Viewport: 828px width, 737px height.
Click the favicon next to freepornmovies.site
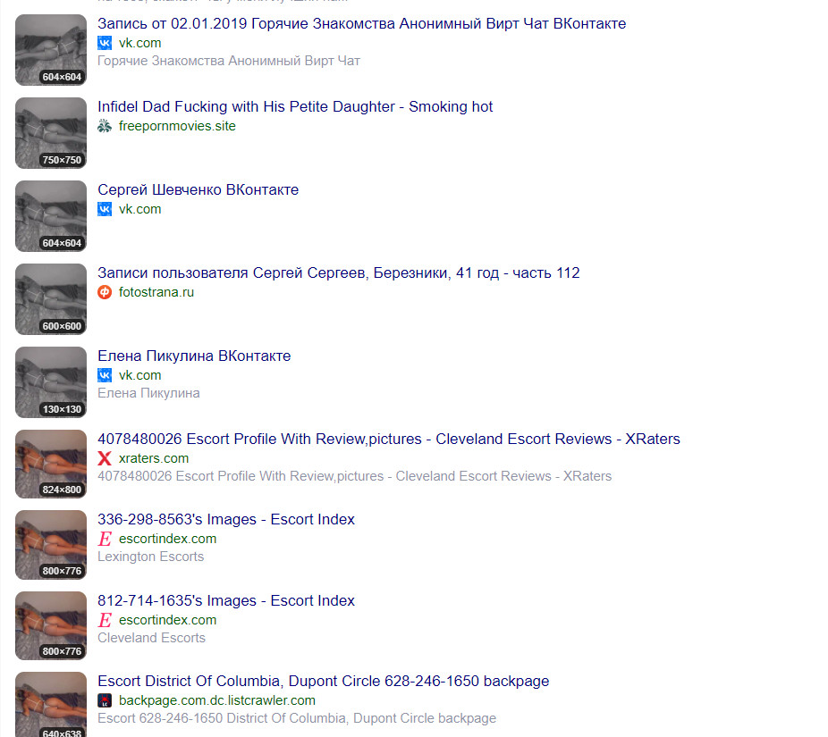point(105,126)
